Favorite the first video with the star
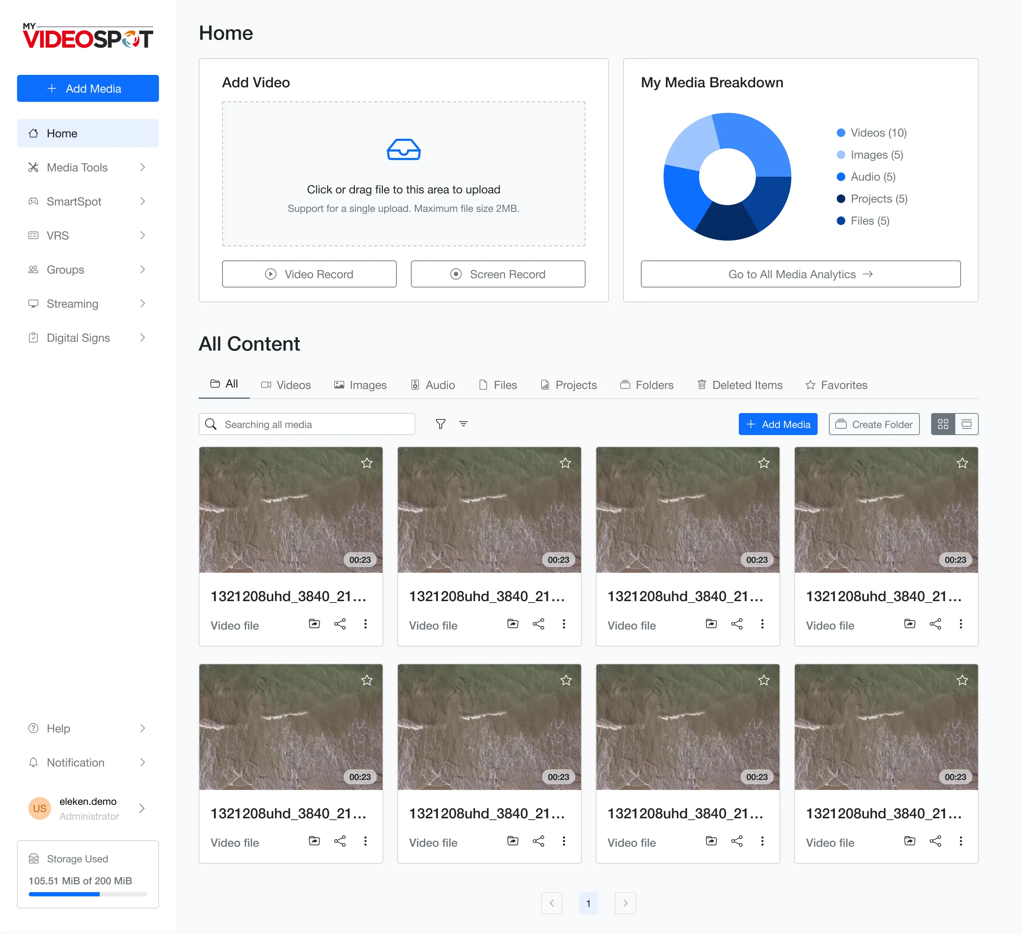The width and height of the screenshot is (1022, 934). (x=367, y=463)
